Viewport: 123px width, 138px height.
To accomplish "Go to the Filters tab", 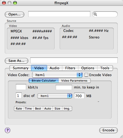I will tap(70, 68).
